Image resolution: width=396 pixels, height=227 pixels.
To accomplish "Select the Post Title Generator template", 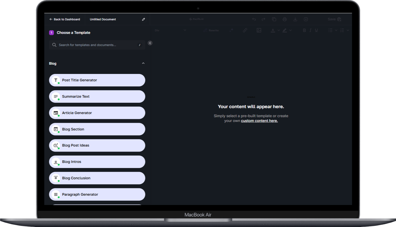I will pyautogui.click(x=97, y=80).
